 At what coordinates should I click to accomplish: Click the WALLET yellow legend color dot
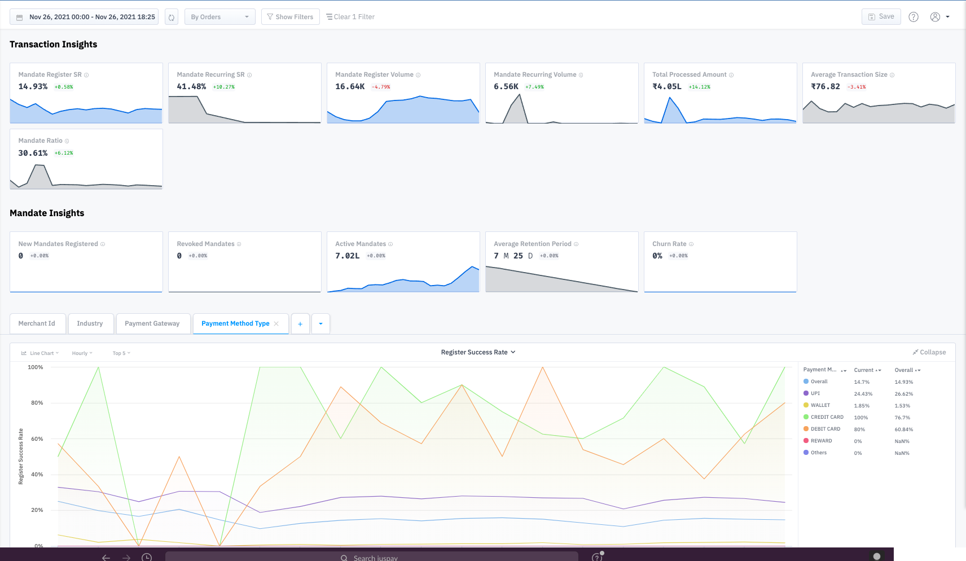pos(806,405)
